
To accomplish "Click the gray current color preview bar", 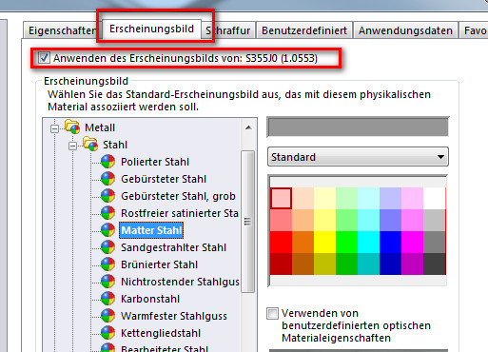I will (x=358, y=127).
